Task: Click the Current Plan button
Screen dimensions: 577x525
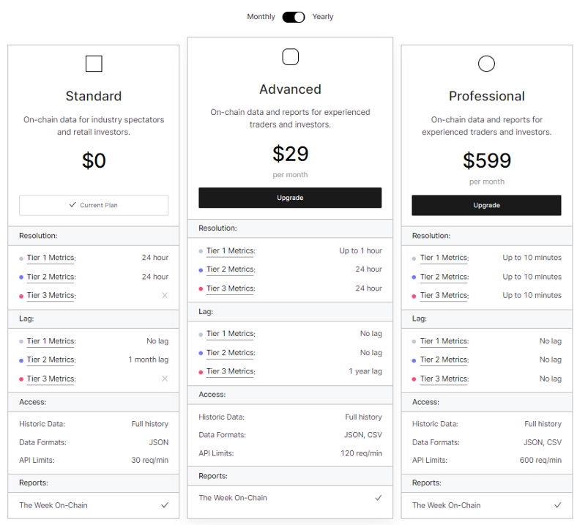Action: click(94, 205)
